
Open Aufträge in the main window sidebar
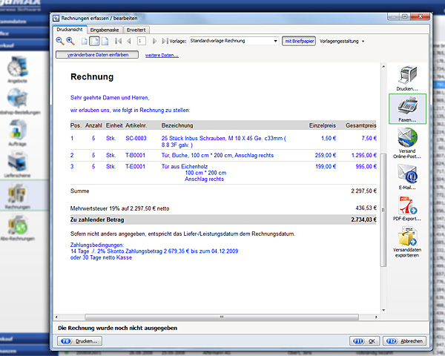point(18,133)
